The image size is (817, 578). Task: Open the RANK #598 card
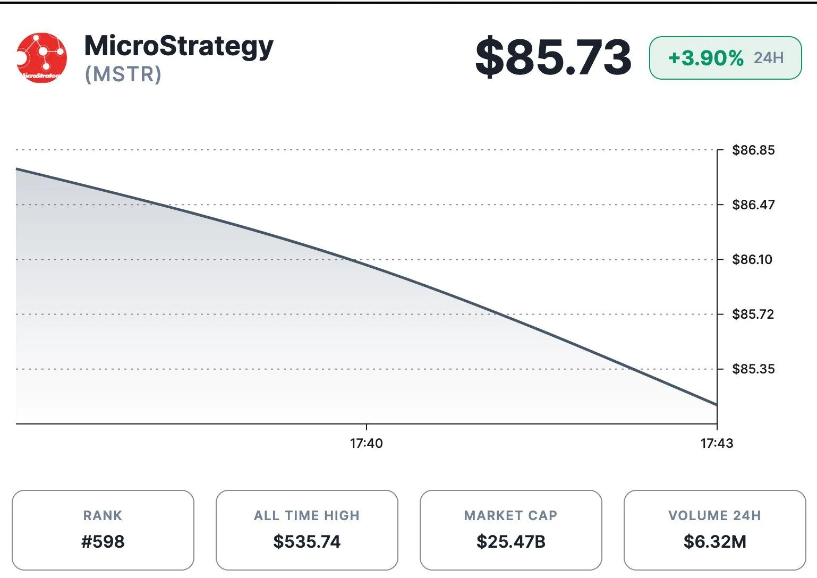point(103,530)
